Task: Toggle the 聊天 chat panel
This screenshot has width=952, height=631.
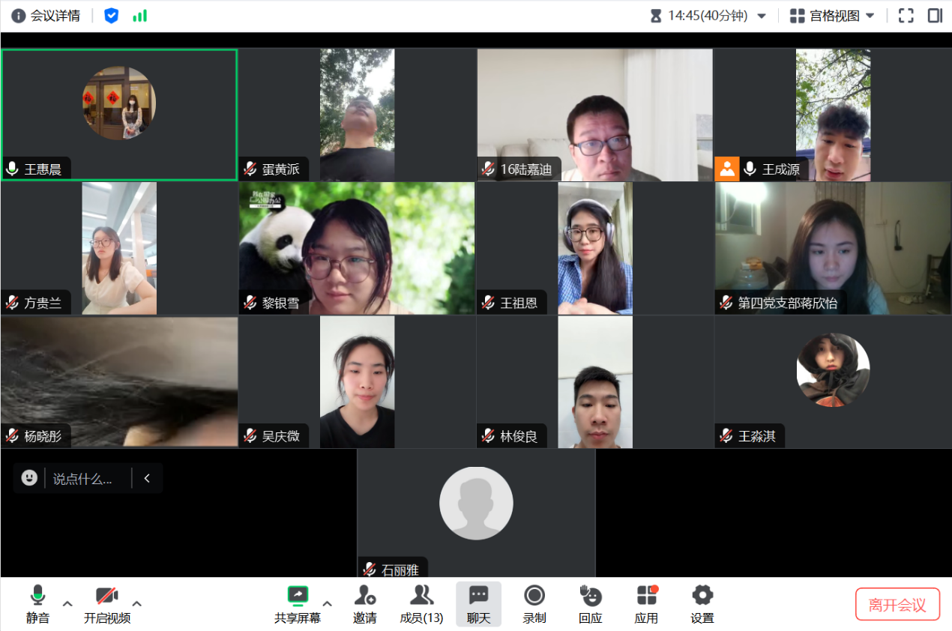Action: pos(478,603)
